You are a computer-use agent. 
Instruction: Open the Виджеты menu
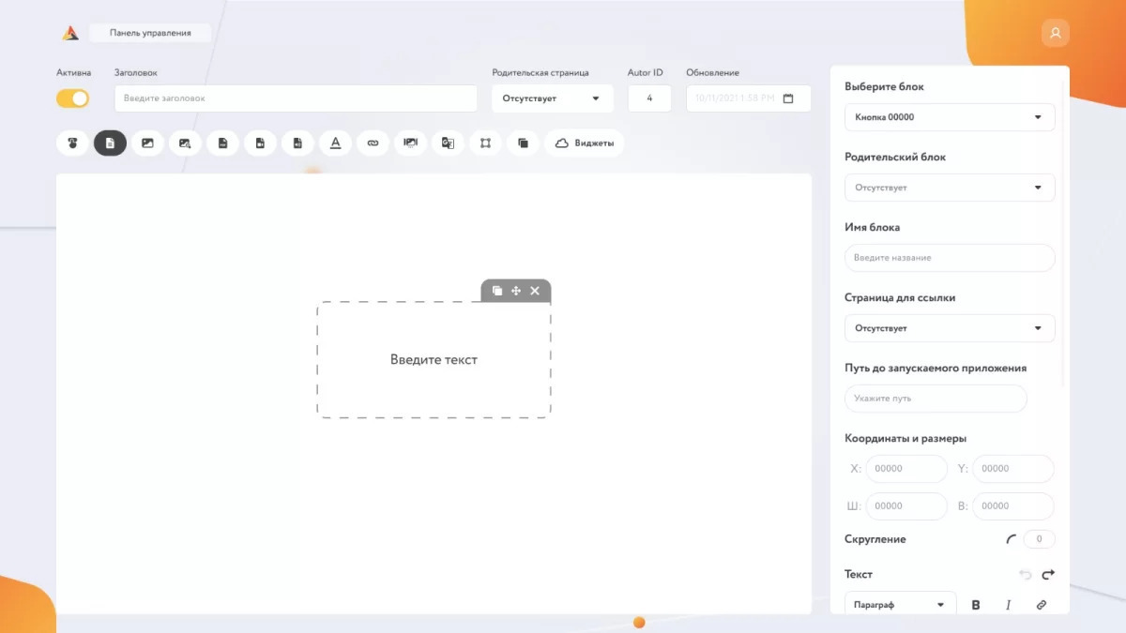tap(585, 143)
